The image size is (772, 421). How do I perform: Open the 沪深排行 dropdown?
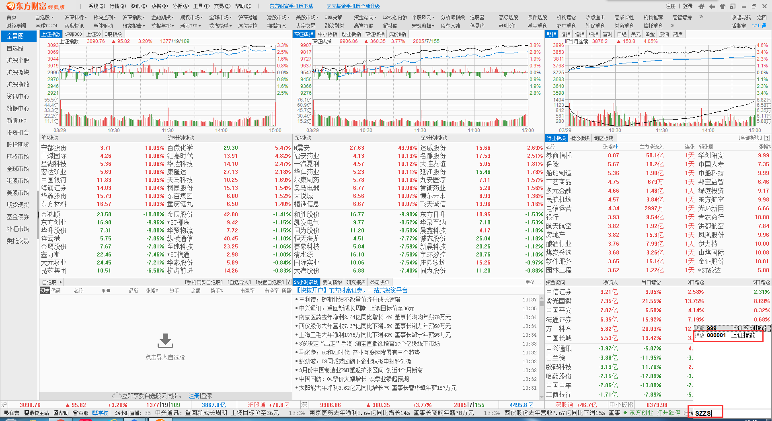[76, 17]
